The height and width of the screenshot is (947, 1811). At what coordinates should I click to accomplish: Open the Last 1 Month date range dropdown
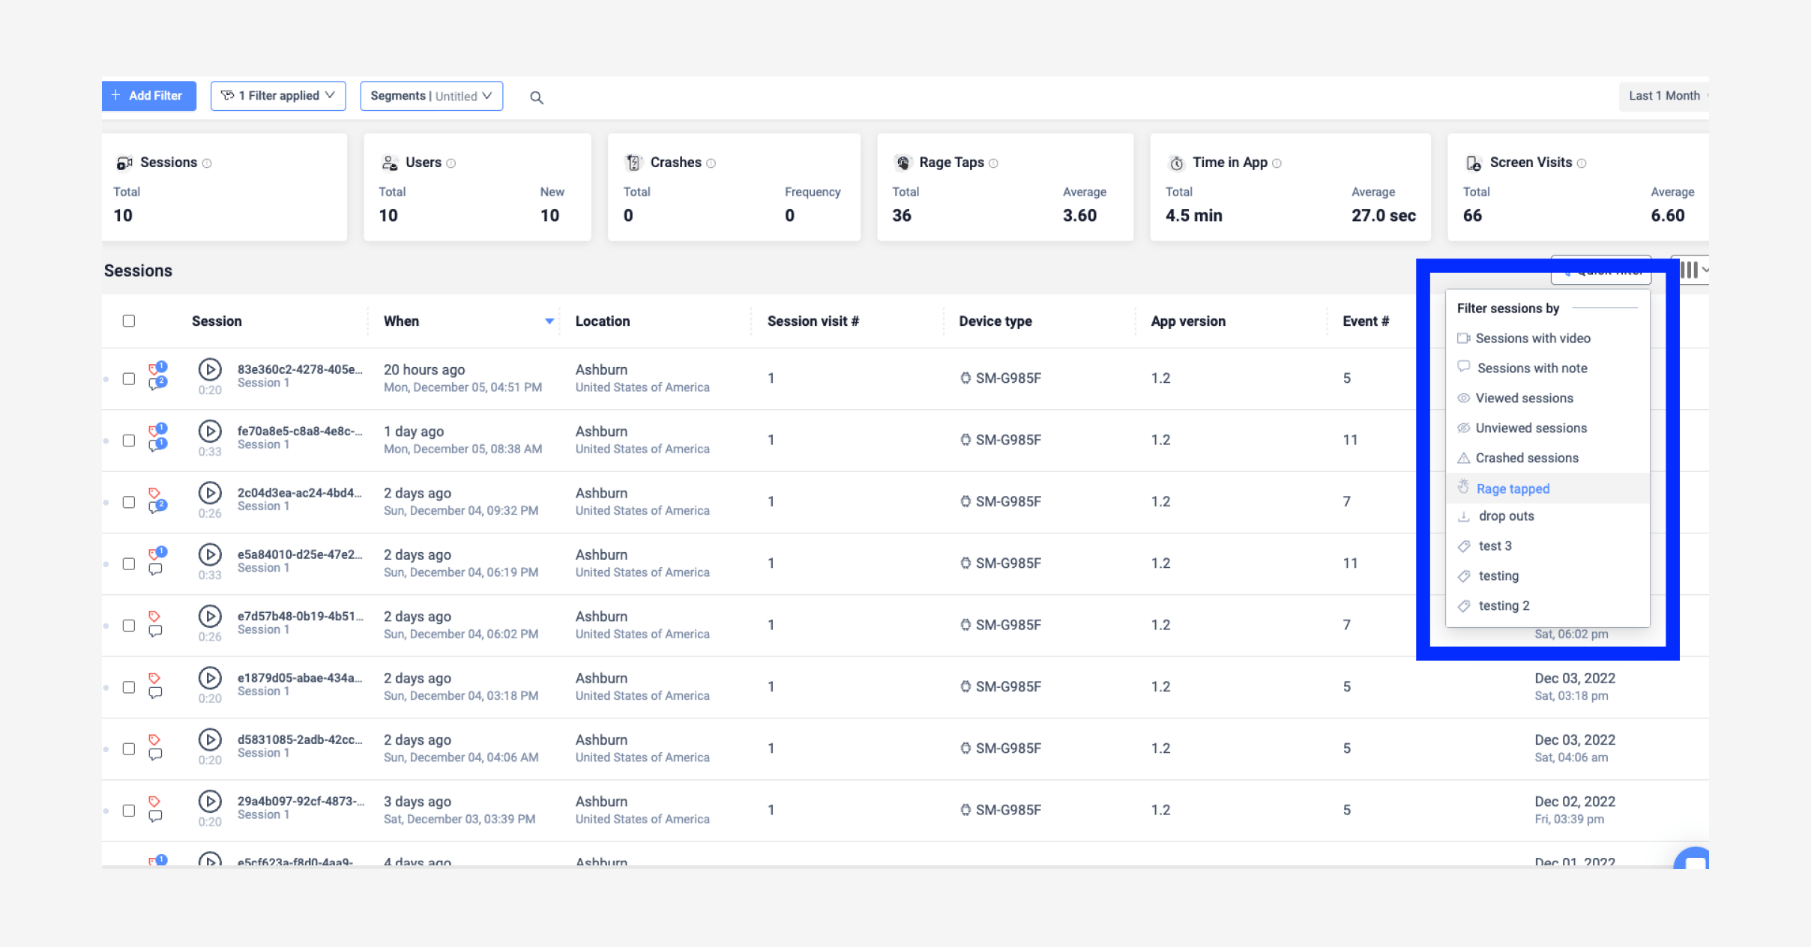pos(1663,96)
